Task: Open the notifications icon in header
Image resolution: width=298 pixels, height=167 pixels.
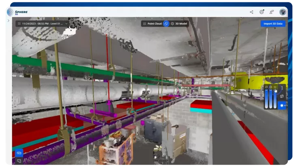Action: coord(262,12)
